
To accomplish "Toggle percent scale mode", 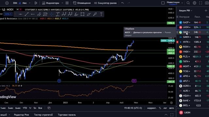I will click(160, 108).
